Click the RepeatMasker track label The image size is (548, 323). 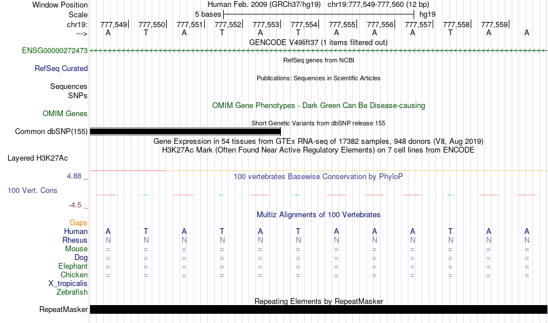63,309
